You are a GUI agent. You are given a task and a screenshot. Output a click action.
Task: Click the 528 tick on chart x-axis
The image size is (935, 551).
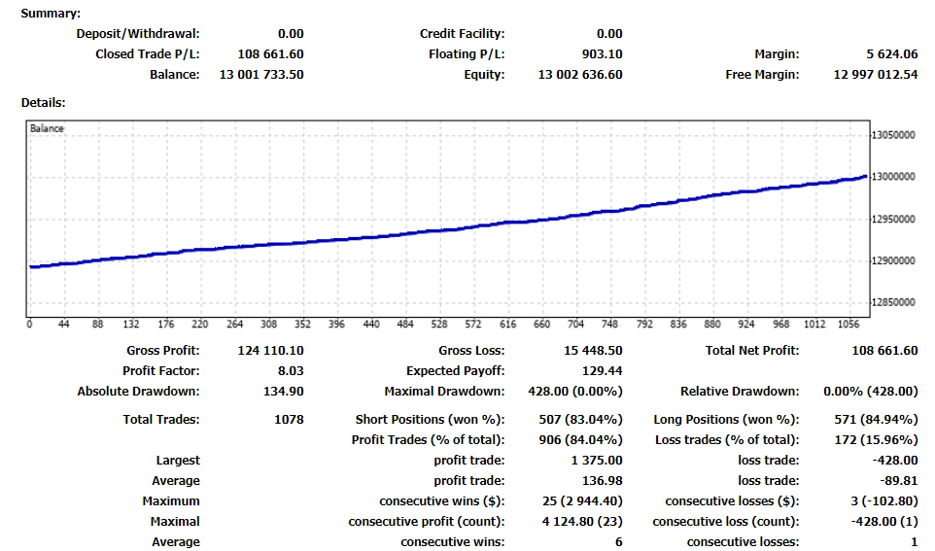[439, 325]
